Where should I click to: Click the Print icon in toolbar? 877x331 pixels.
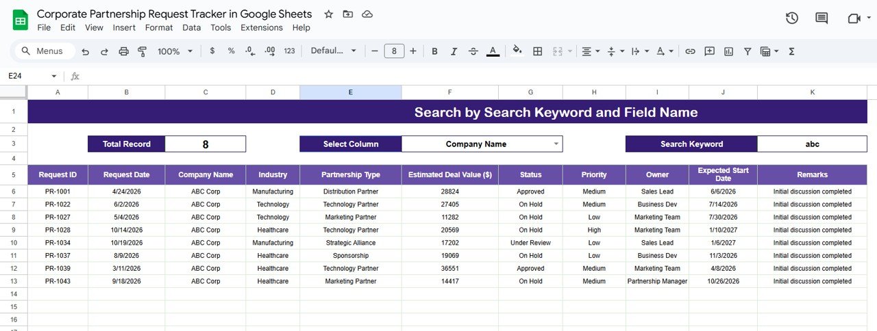(x=124, y=51)
